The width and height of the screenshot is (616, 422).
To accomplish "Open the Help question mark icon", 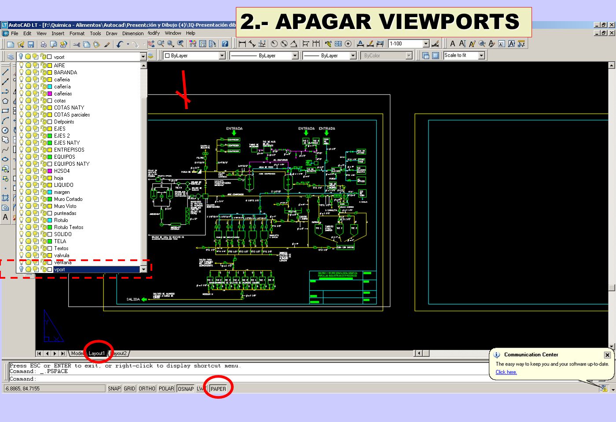I will pyautogui.click(x=225, y=44).
